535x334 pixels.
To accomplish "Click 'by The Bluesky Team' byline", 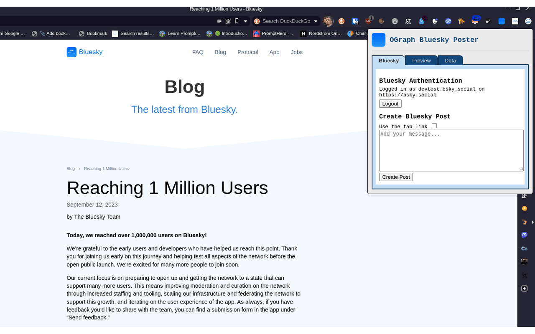I will pos(94,217).
